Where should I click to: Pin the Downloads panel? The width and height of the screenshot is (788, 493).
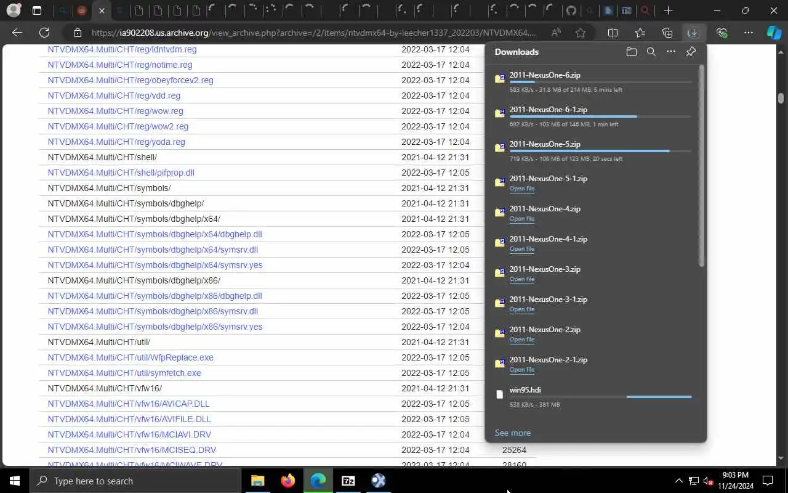tap(691, 52)
